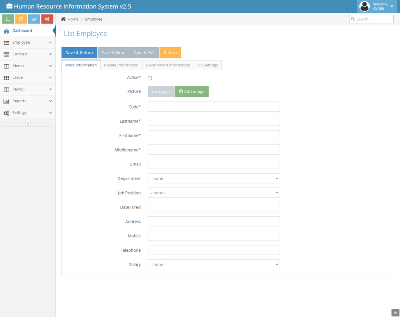Switch to the Private Information tab
The width and height of the screenshot is (400, 317).
click(x=121, y=65)
